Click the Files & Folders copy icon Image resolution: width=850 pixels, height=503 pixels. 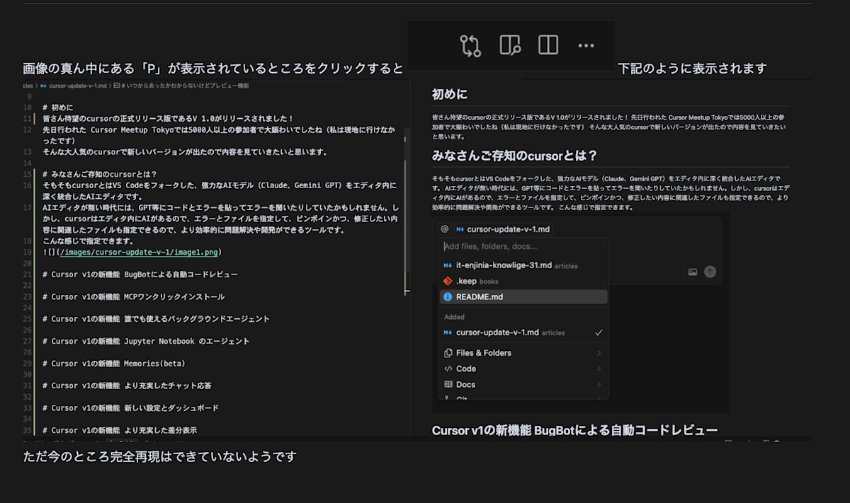[x=448, y=353]
